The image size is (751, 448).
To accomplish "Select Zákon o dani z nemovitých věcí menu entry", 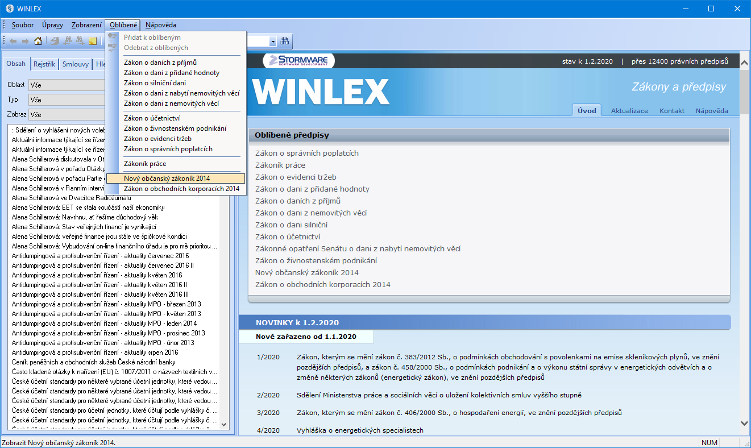I will [x=177, y=103].
